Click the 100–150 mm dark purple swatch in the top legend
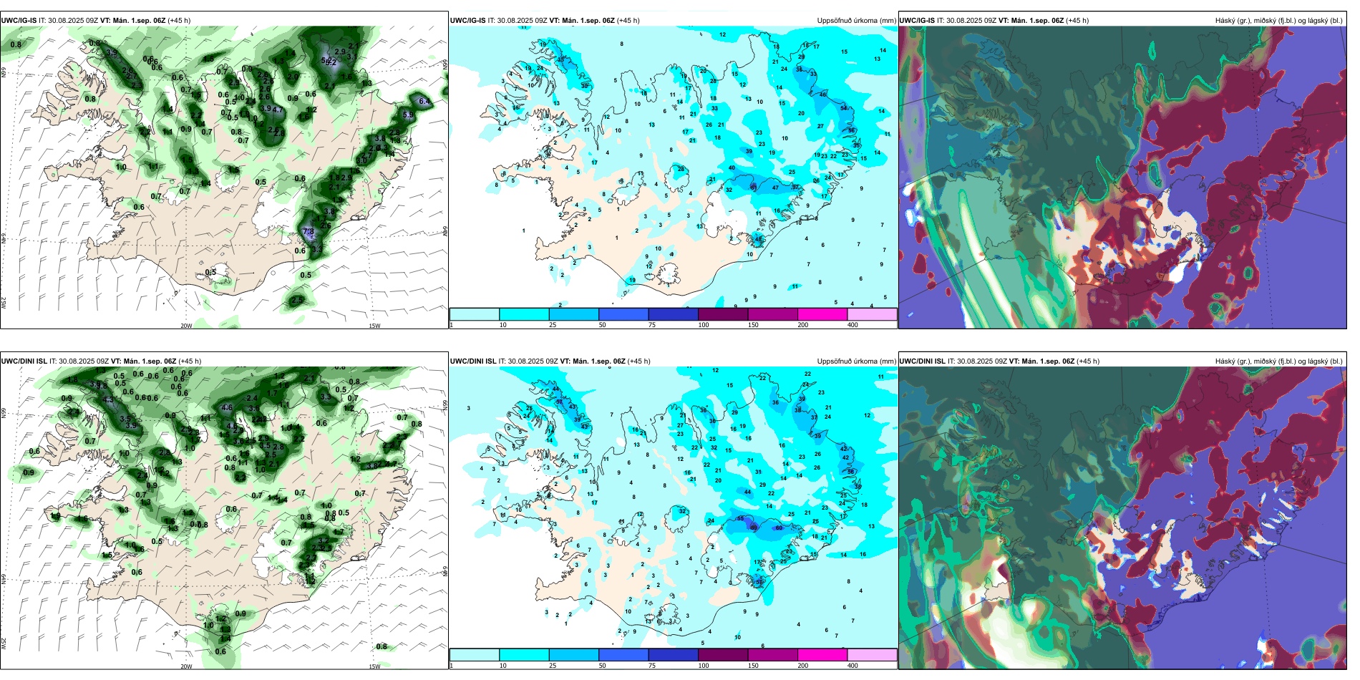 point(723,314)
